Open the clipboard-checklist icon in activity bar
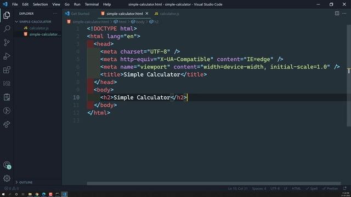 (x=7, y=97)
